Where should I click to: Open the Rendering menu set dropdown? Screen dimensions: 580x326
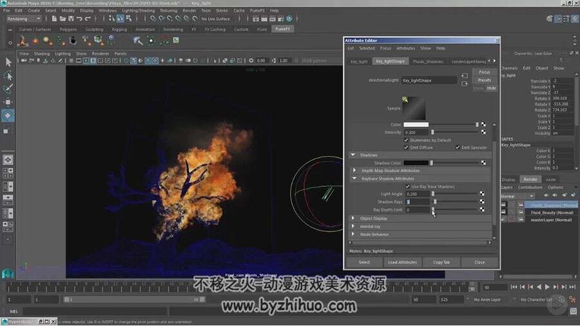coord(23,19)
